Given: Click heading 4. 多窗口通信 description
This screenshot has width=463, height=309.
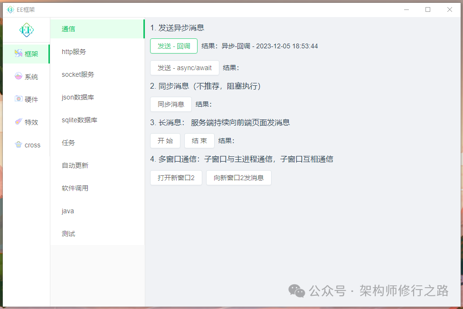Looking at the screenshot, I should point(242,159).
